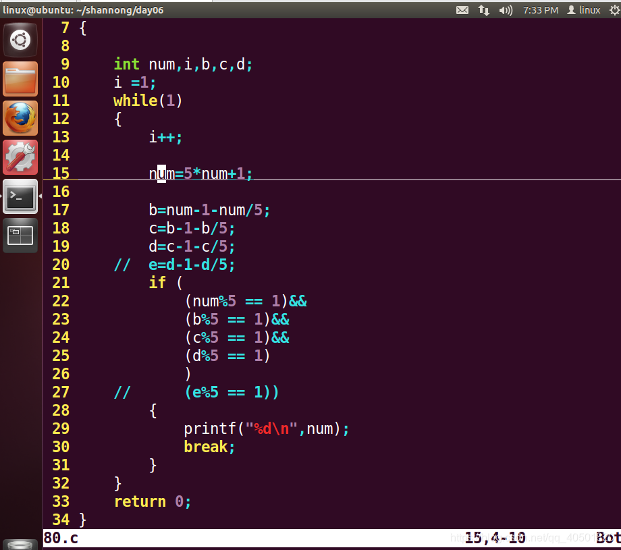Click 'c=b-1-b/5;' on line 18
The image size is (621, 550).
(x=192, y=229)
